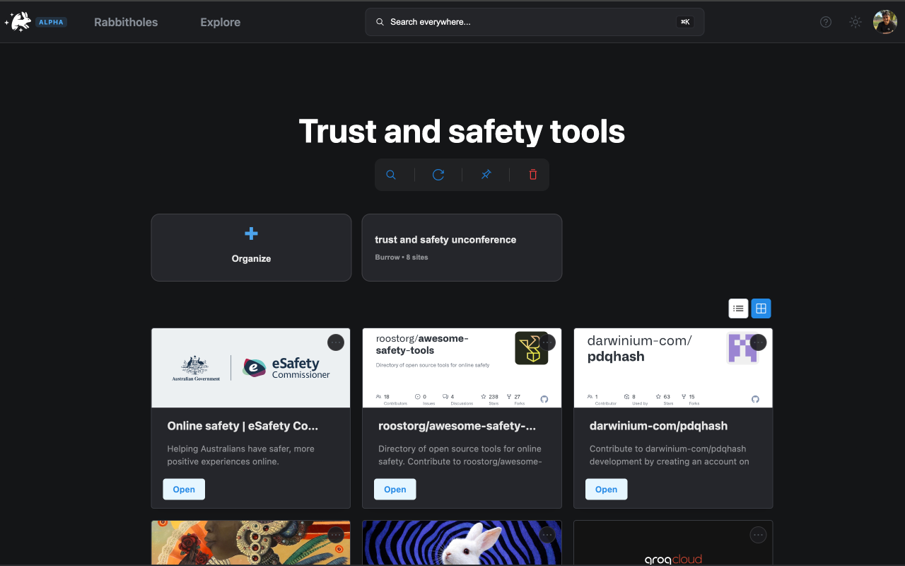Open more options on awesome-safety-tools card

547,342
